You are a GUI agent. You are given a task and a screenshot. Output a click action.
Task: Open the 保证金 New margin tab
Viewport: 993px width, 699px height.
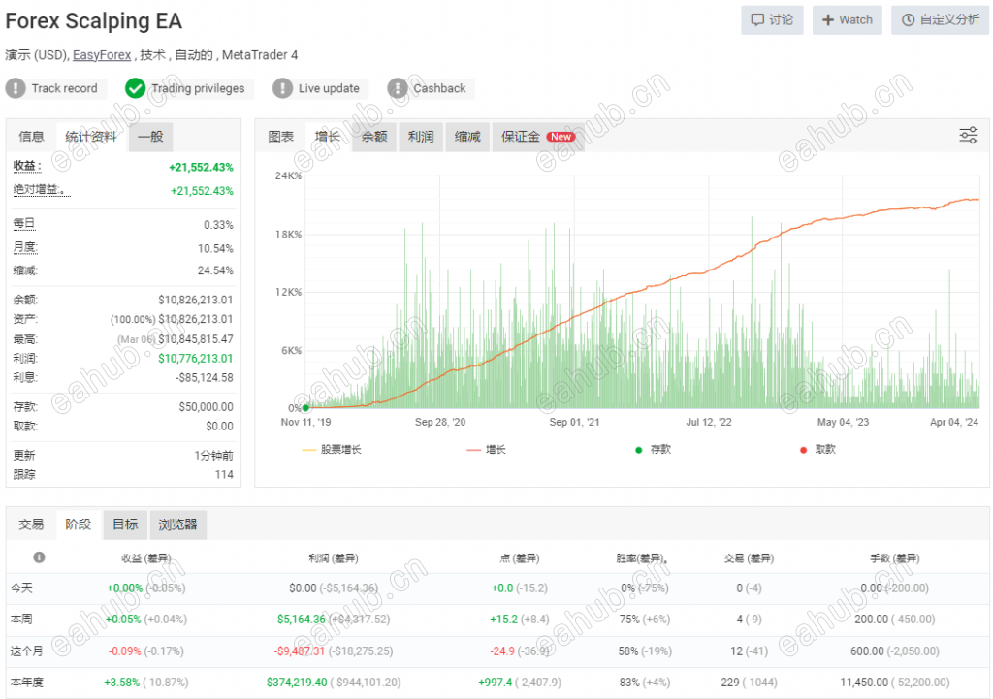point(537,137)
